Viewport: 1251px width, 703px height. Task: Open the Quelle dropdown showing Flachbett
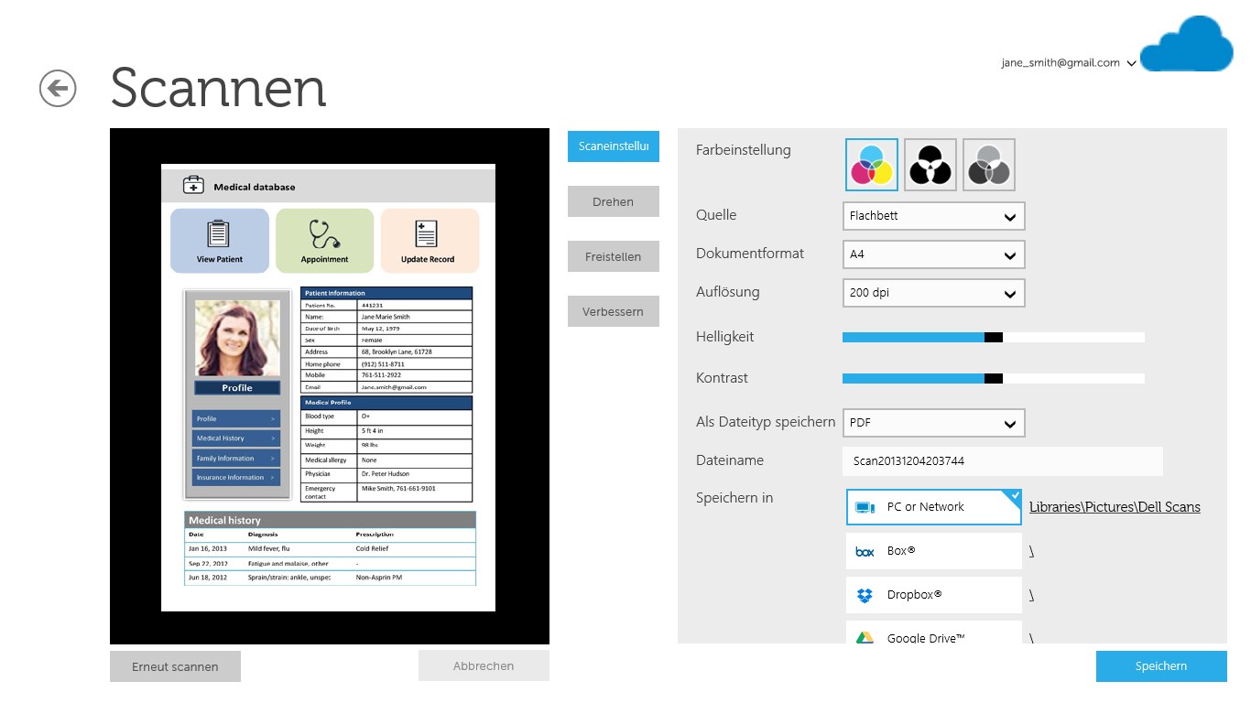point(933,216)
